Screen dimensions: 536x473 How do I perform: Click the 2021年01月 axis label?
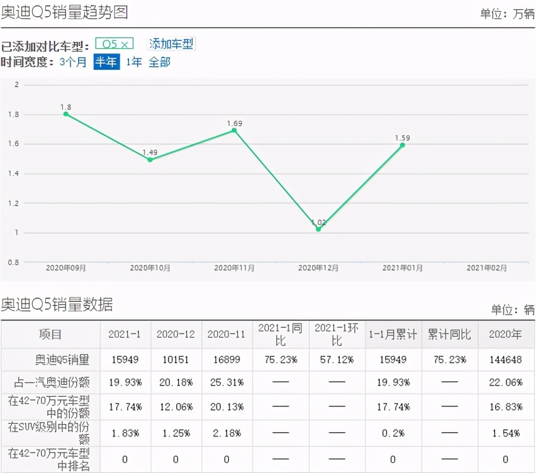(x=403, y=268)
